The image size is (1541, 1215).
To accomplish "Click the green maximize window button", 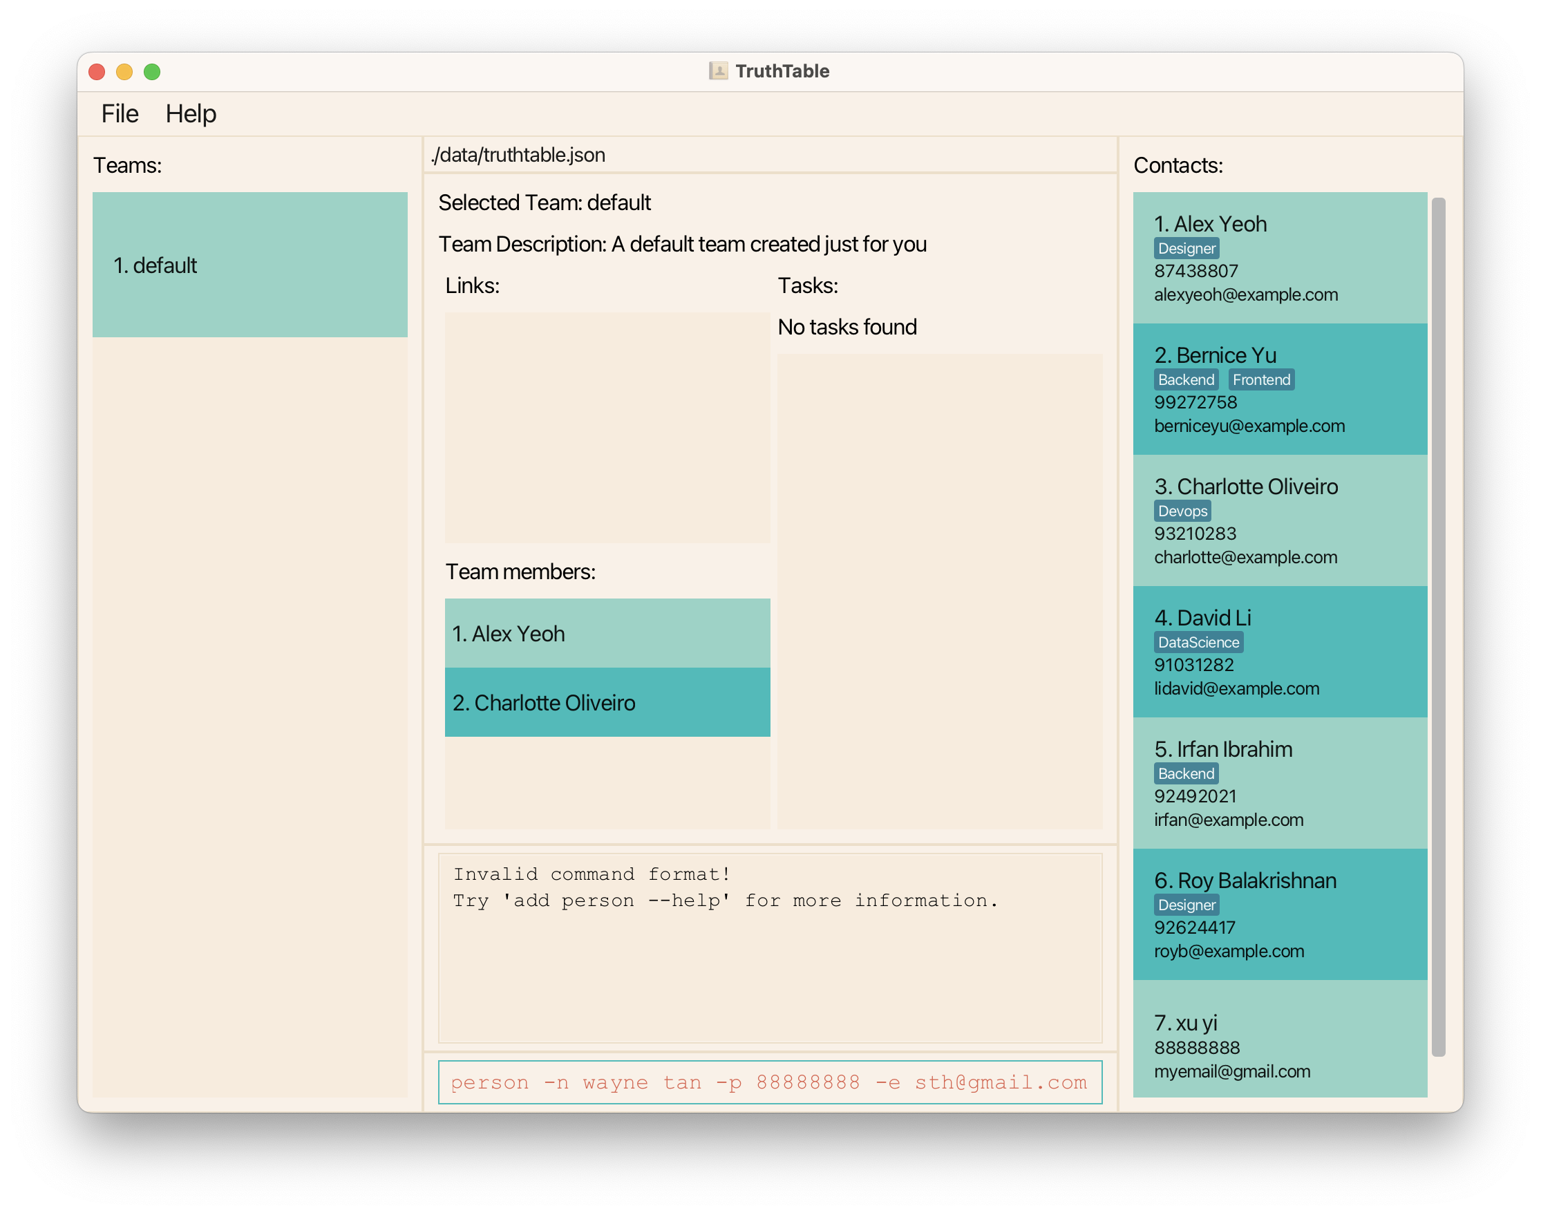I will (x=152, y=72).
